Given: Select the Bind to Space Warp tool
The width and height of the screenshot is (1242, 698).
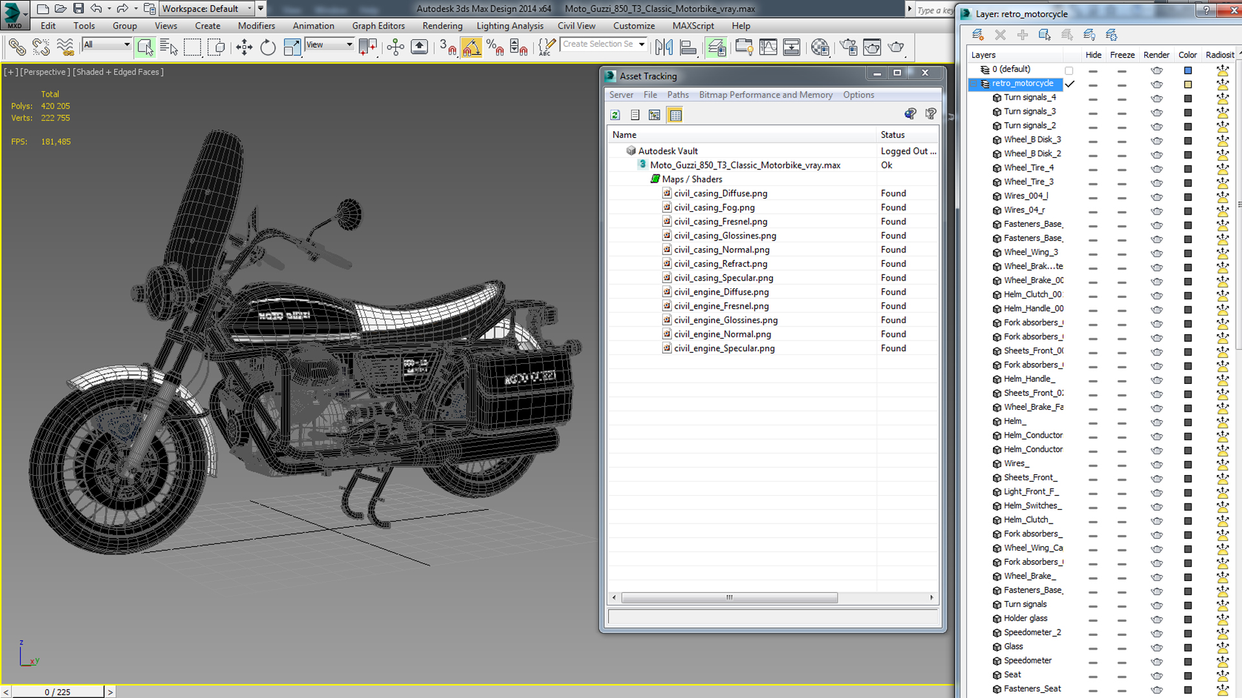Looking at the screenshot, I should tap(65, 47).
